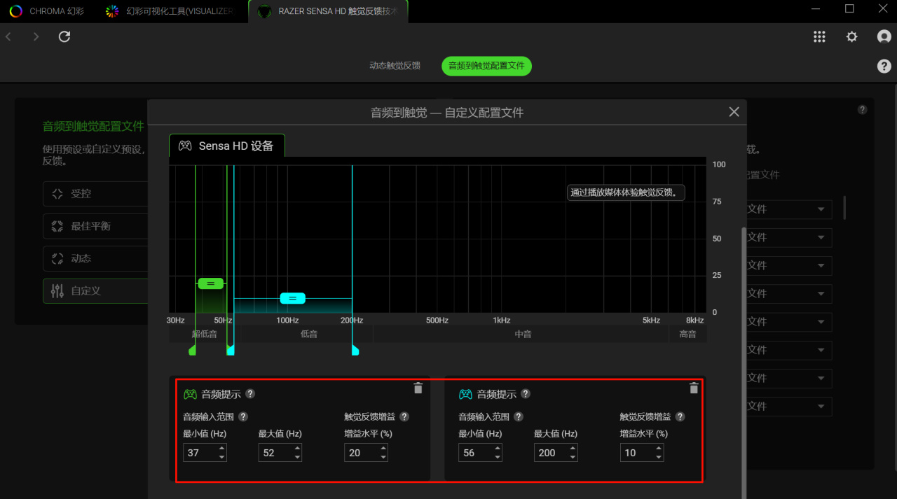The image size is (897, 499).
Task: Close the 自定义配置文件 dialog with the X
Action: (x=734, y=112)
